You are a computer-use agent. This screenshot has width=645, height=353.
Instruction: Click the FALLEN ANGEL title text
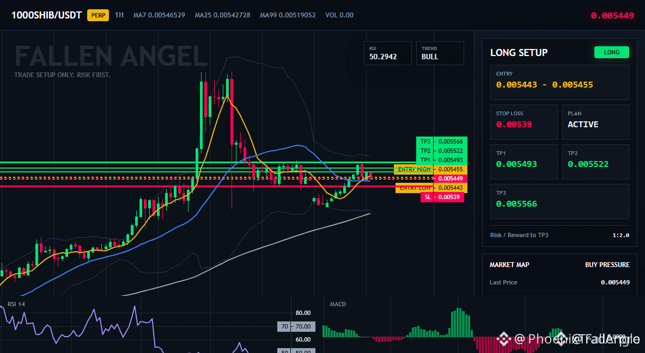(x=111, y=56)
